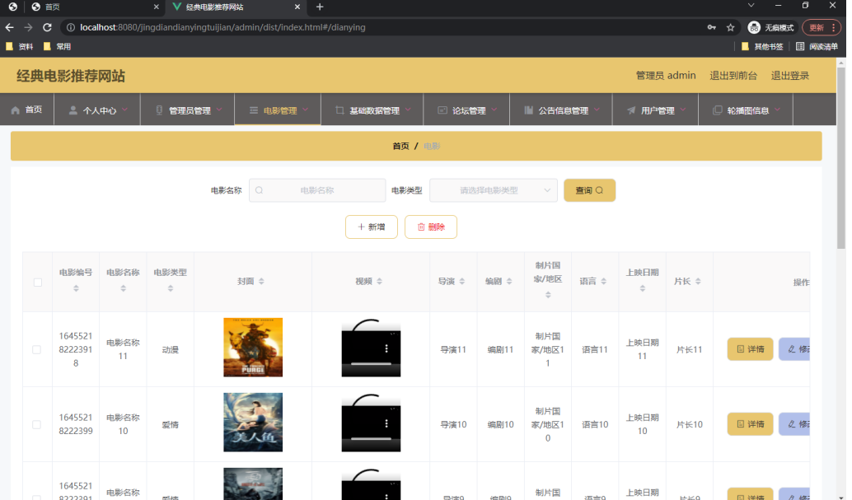
Task: Click the 管理员 admin label
Action: click(x=666, y=76)
